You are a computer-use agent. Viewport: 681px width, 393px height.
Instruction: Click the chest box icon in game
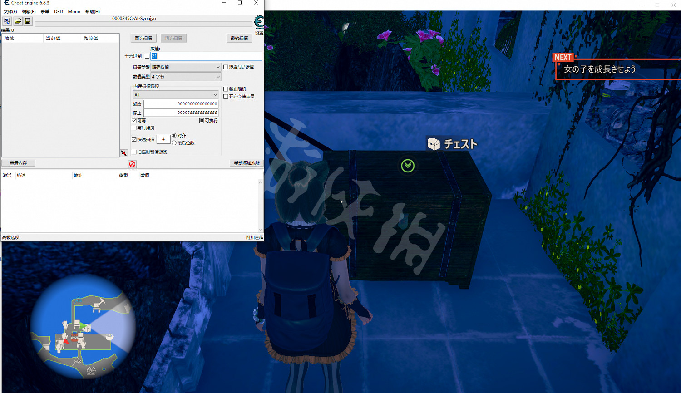click(434, 144)
